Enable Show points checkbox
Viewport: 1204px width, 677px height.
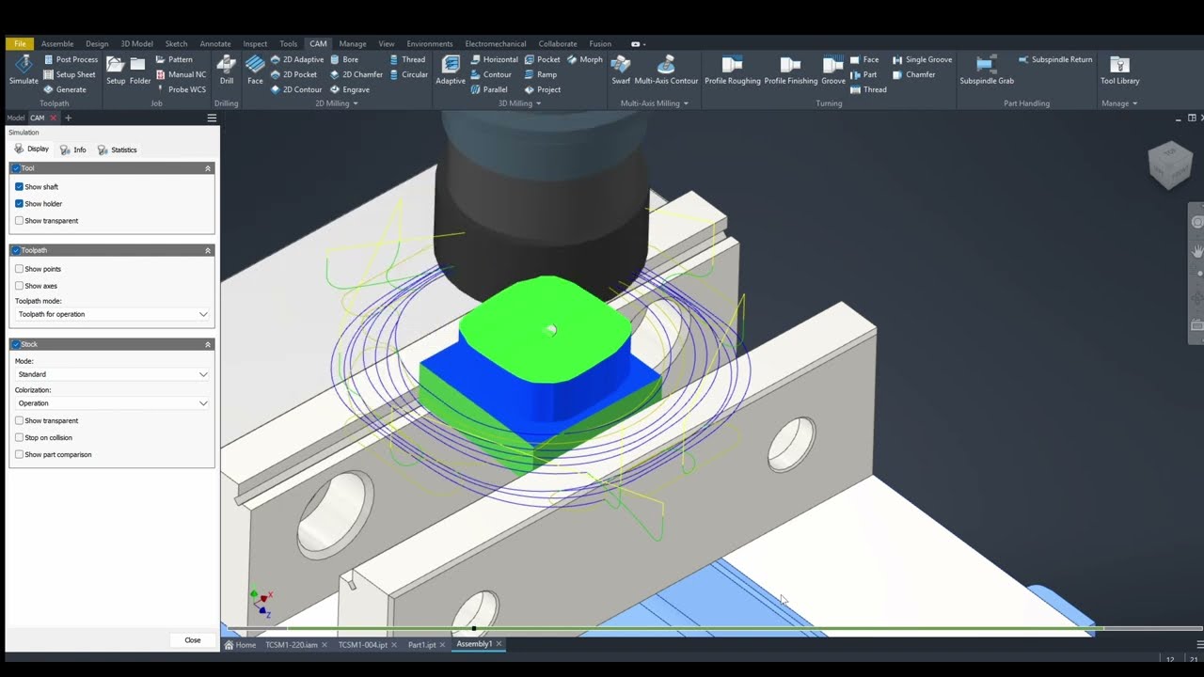[x=19, y=269]
